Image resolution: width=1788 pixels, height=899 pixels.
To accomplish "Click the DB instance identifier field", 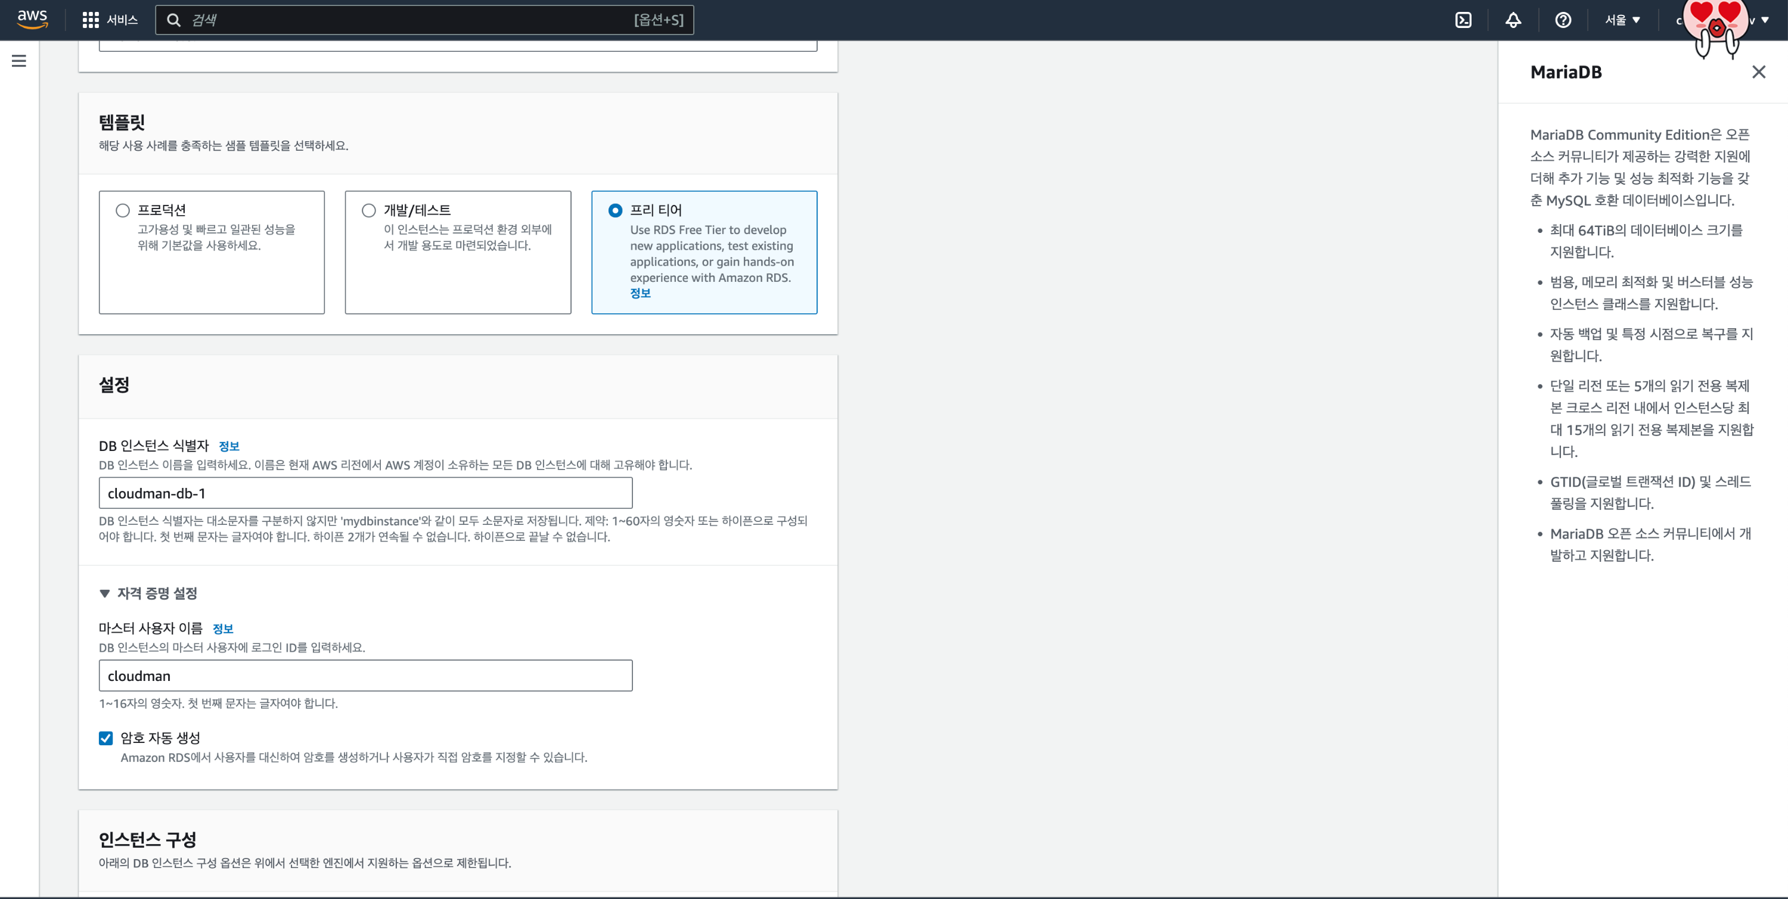I will 365,493.
